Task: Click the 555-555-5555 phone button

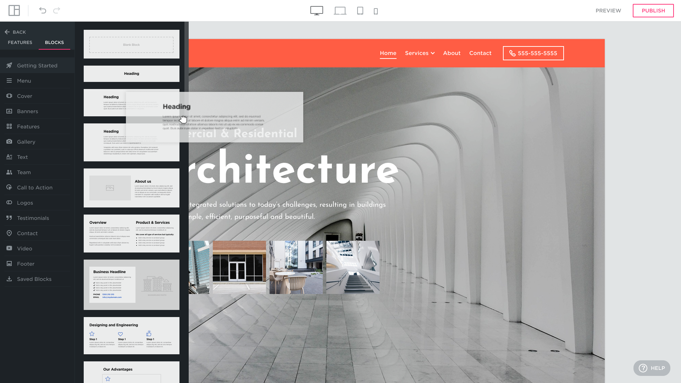Action: click(533, 53)
